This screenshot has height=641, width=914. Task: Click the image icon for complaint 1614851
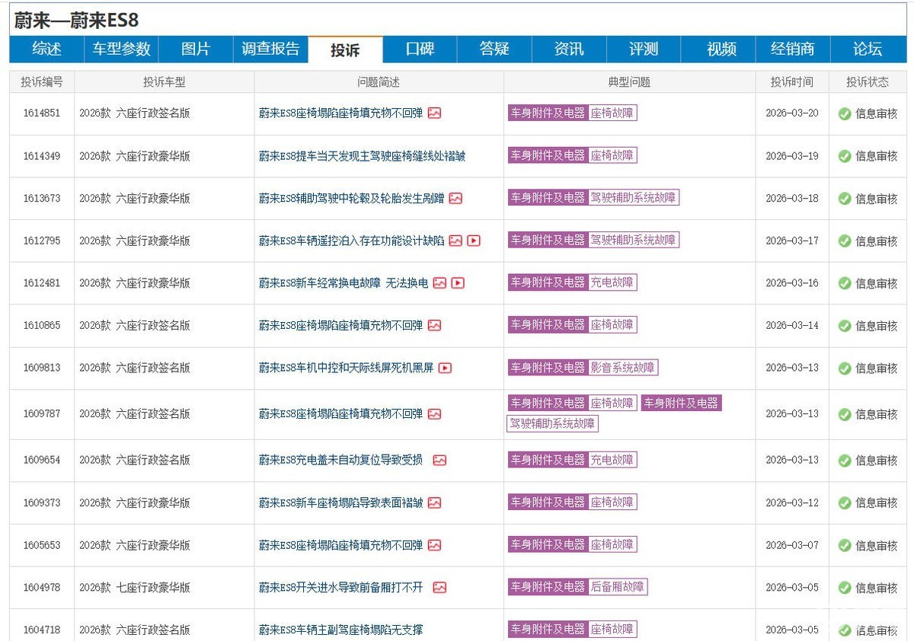[x=435, y=113]
